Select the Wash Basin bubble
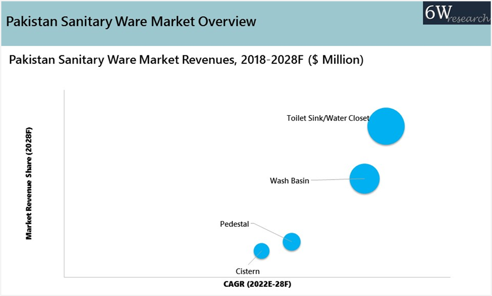Viewport: 492px width, 296px height. click(x=364, y=179)
